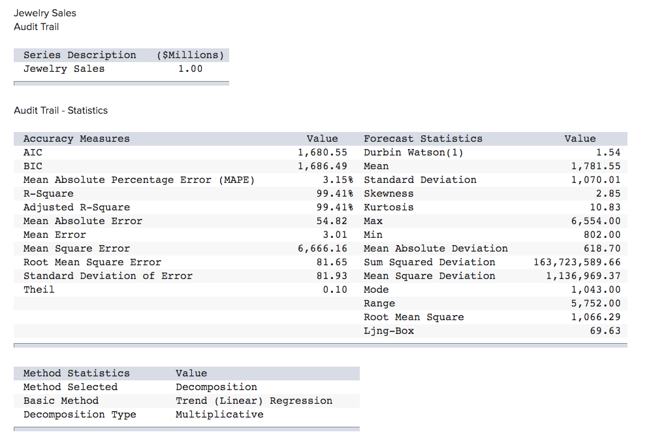
Task: Click the AIC value 1,680.55
Action: pyautogui.click(x=322, y=152)
